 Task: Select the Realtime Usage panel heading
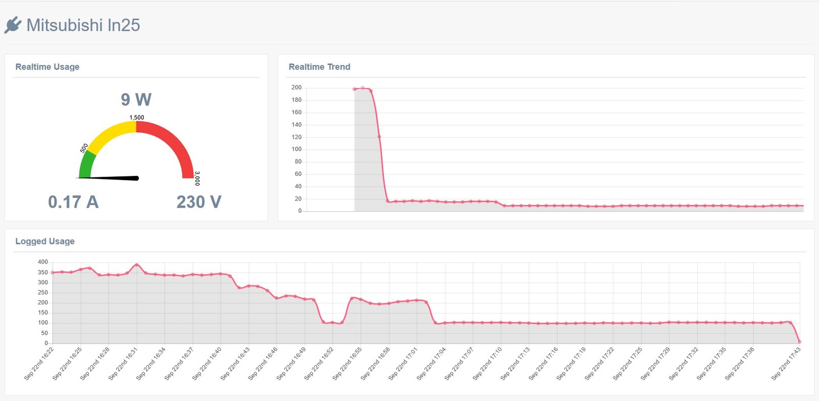(47, 67)
